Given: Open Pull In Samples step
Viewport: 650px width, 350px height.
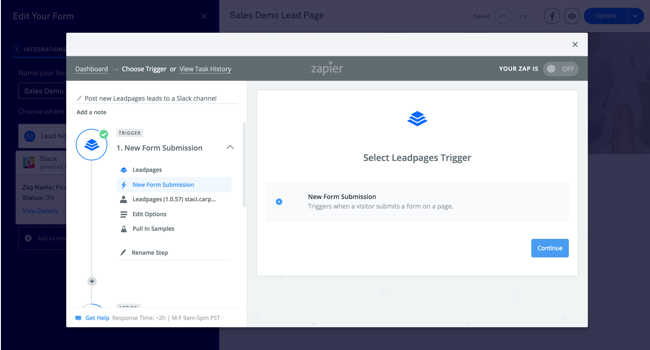Looking at the screenshot, I should pos(174,228).
